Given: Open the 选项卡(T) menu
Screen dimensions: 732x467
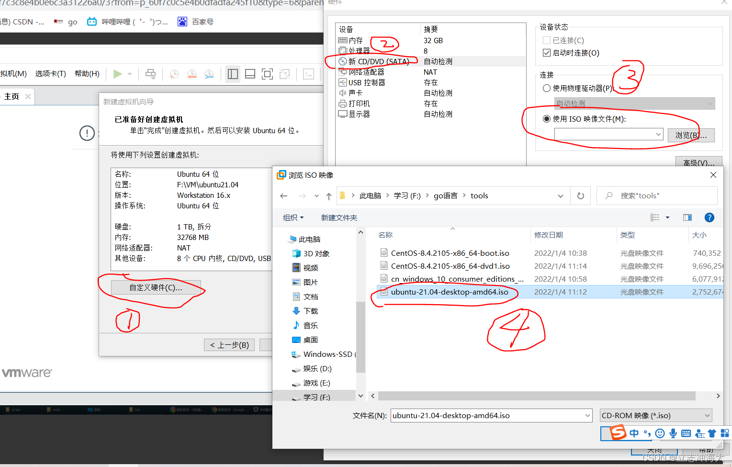Looking at the screenshot, I should (x=50, y=73).
